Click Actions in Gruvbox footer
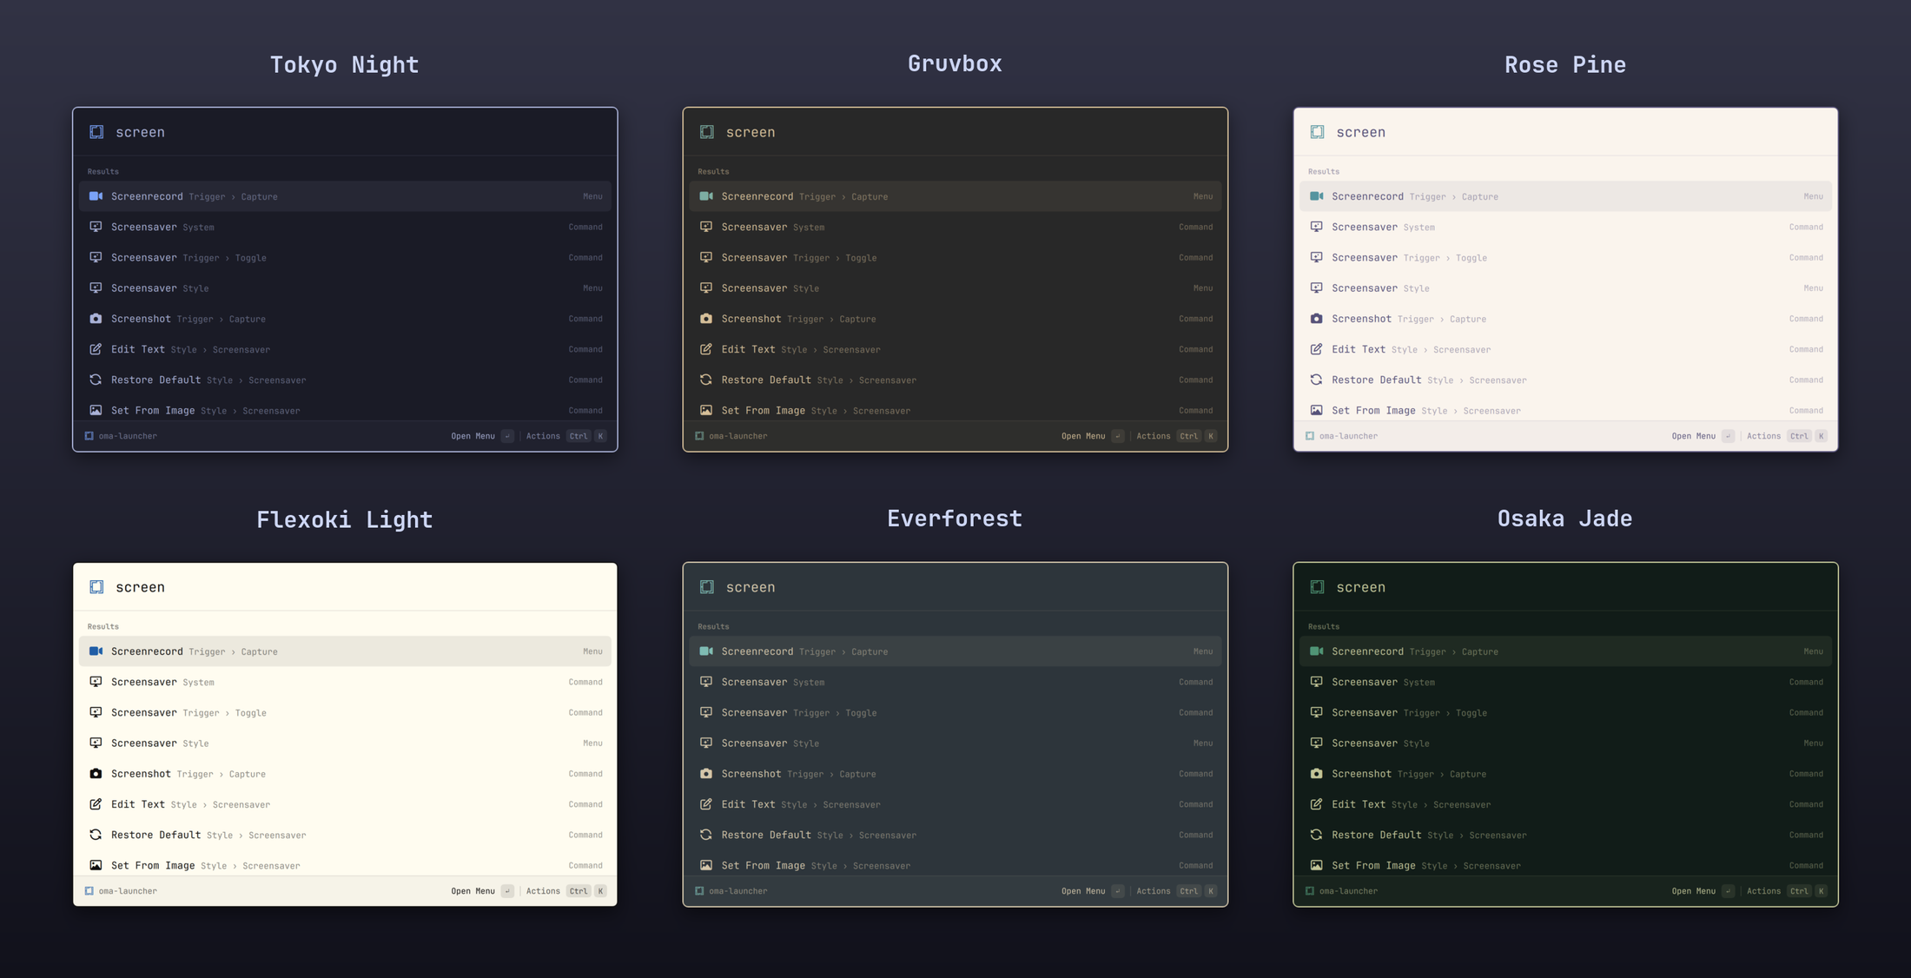1911x978 pixels. tap(1154, 436)
